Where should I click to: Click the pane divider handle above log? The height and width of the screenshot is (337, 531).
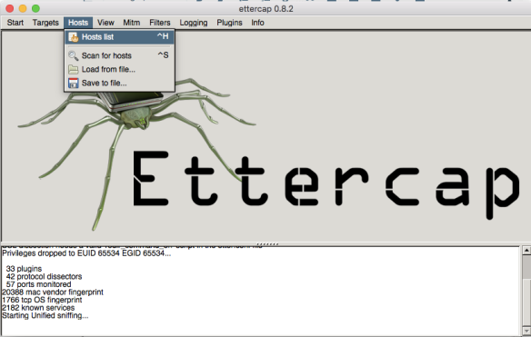click(267, 244)
